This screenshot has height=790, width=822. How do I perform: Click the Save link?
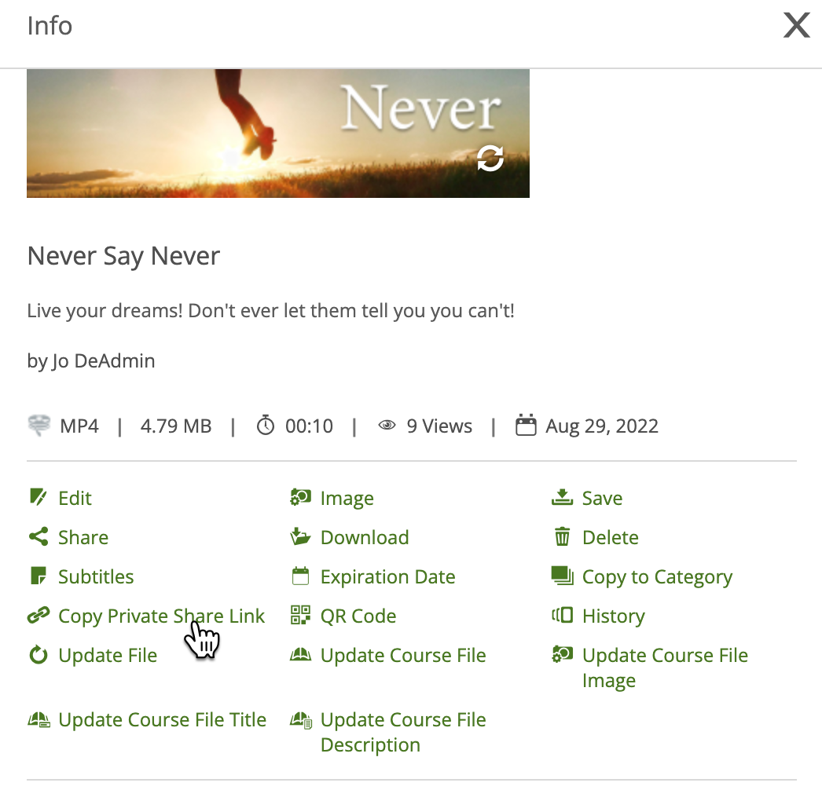pyautogui.click(x=602, y=498)
